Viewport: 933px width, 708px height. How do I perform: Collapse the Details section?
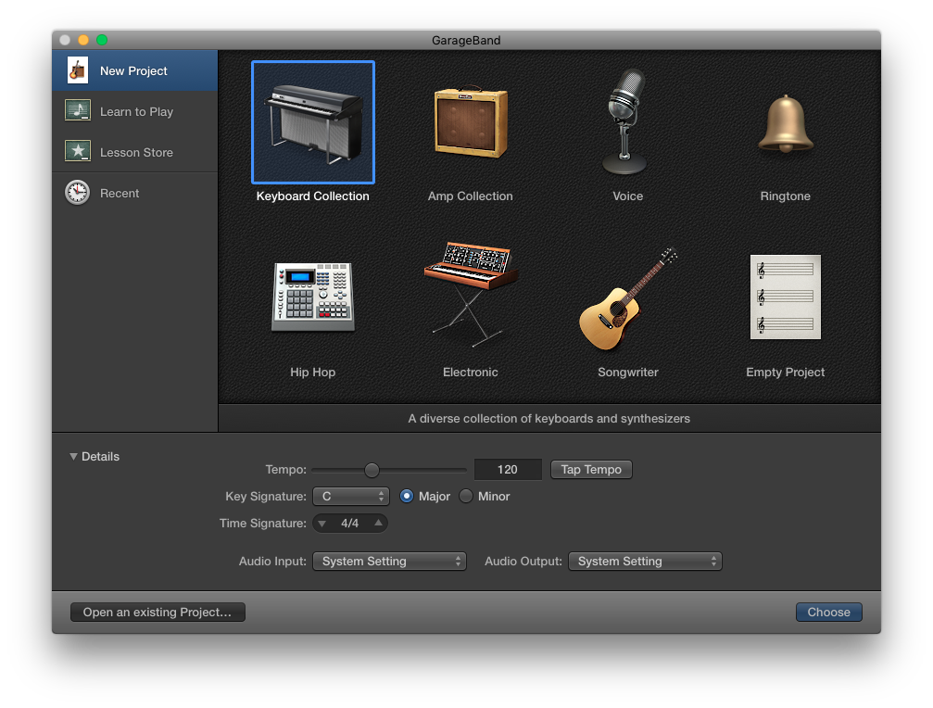pos(73,456)
